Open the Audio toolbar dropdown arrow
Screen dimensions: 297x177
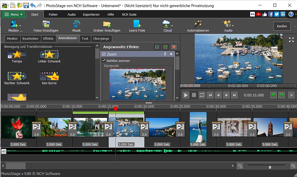pyautogui.click(x=233, y=26)
